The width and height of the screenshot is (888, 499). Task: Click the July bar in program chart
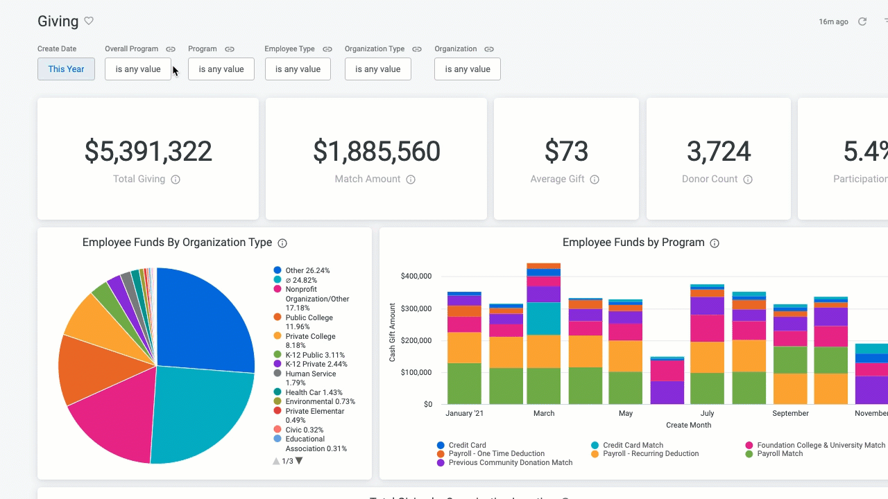[708, 344]
